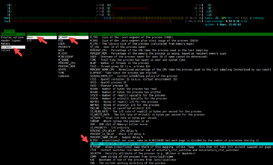
Task: Select the highlighted Screens category
Action: (7, 47)
